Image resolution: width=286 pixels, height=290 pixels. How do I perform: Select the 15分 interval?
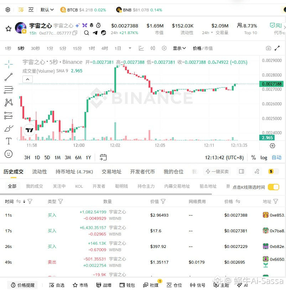tap(77, 48)
